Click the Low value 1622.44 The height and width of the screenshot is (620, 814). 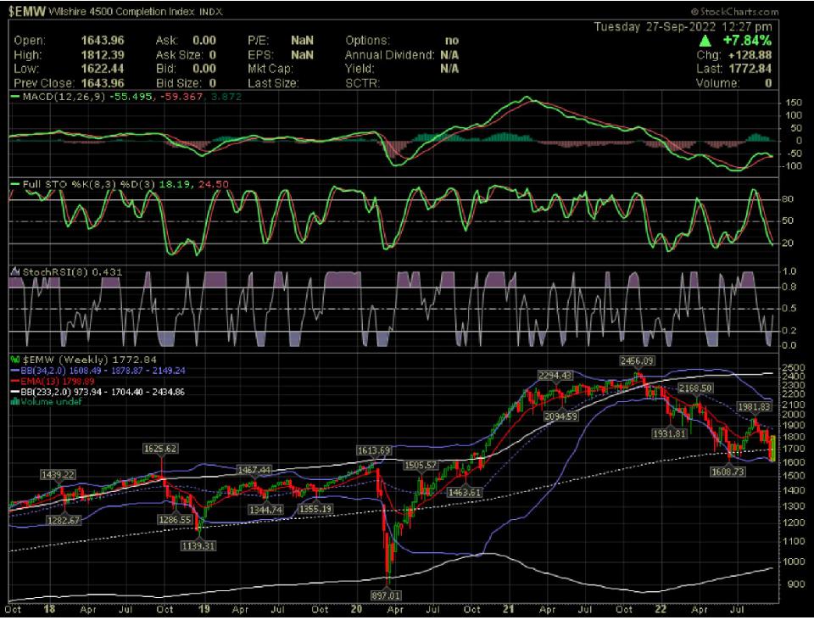[103, 69]
